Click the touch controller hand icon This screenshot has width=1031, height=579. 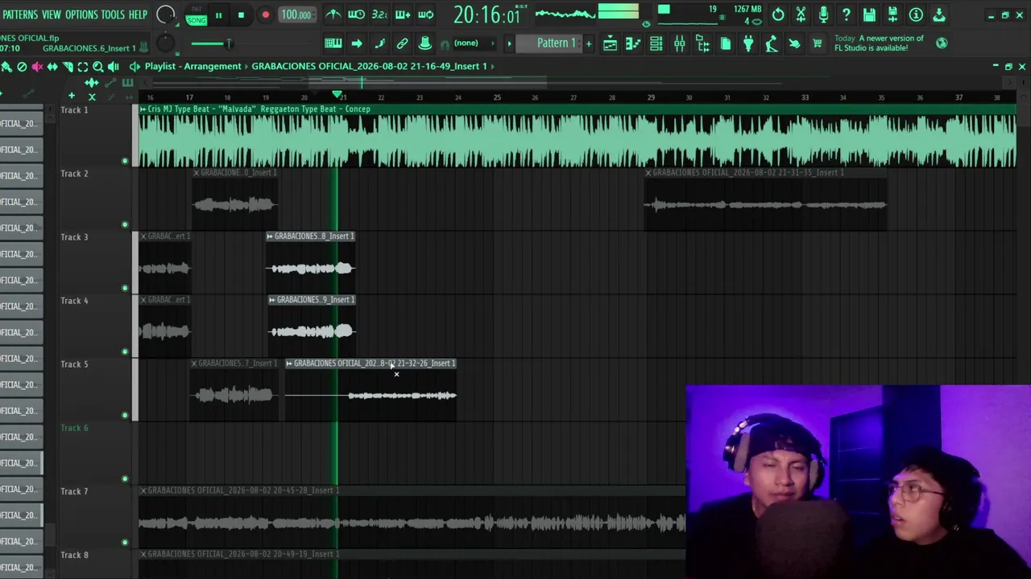tap(794, 43)
